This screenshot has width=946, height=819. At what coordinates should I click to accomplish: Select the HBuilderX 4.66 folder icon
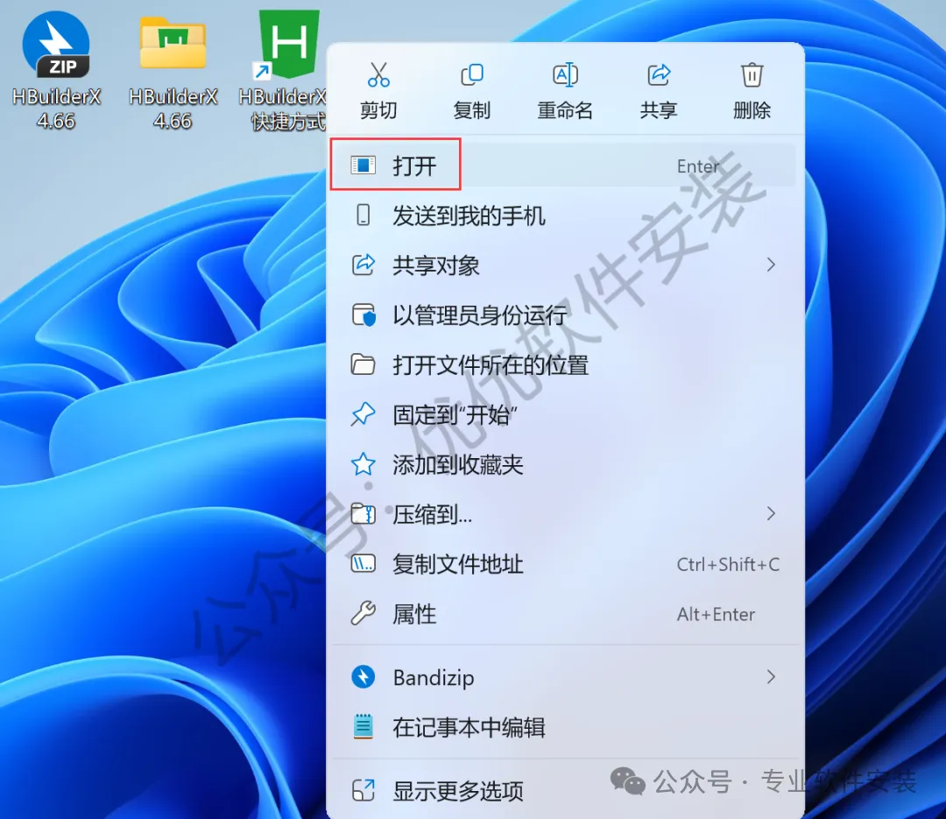[x=173, y=42]
